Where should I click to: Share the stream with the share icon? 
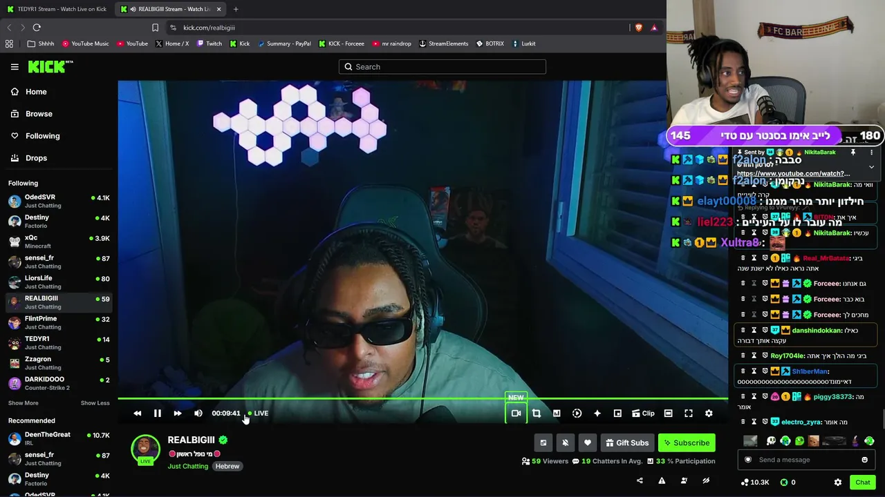pyautogui.click(x=640, y=481)
